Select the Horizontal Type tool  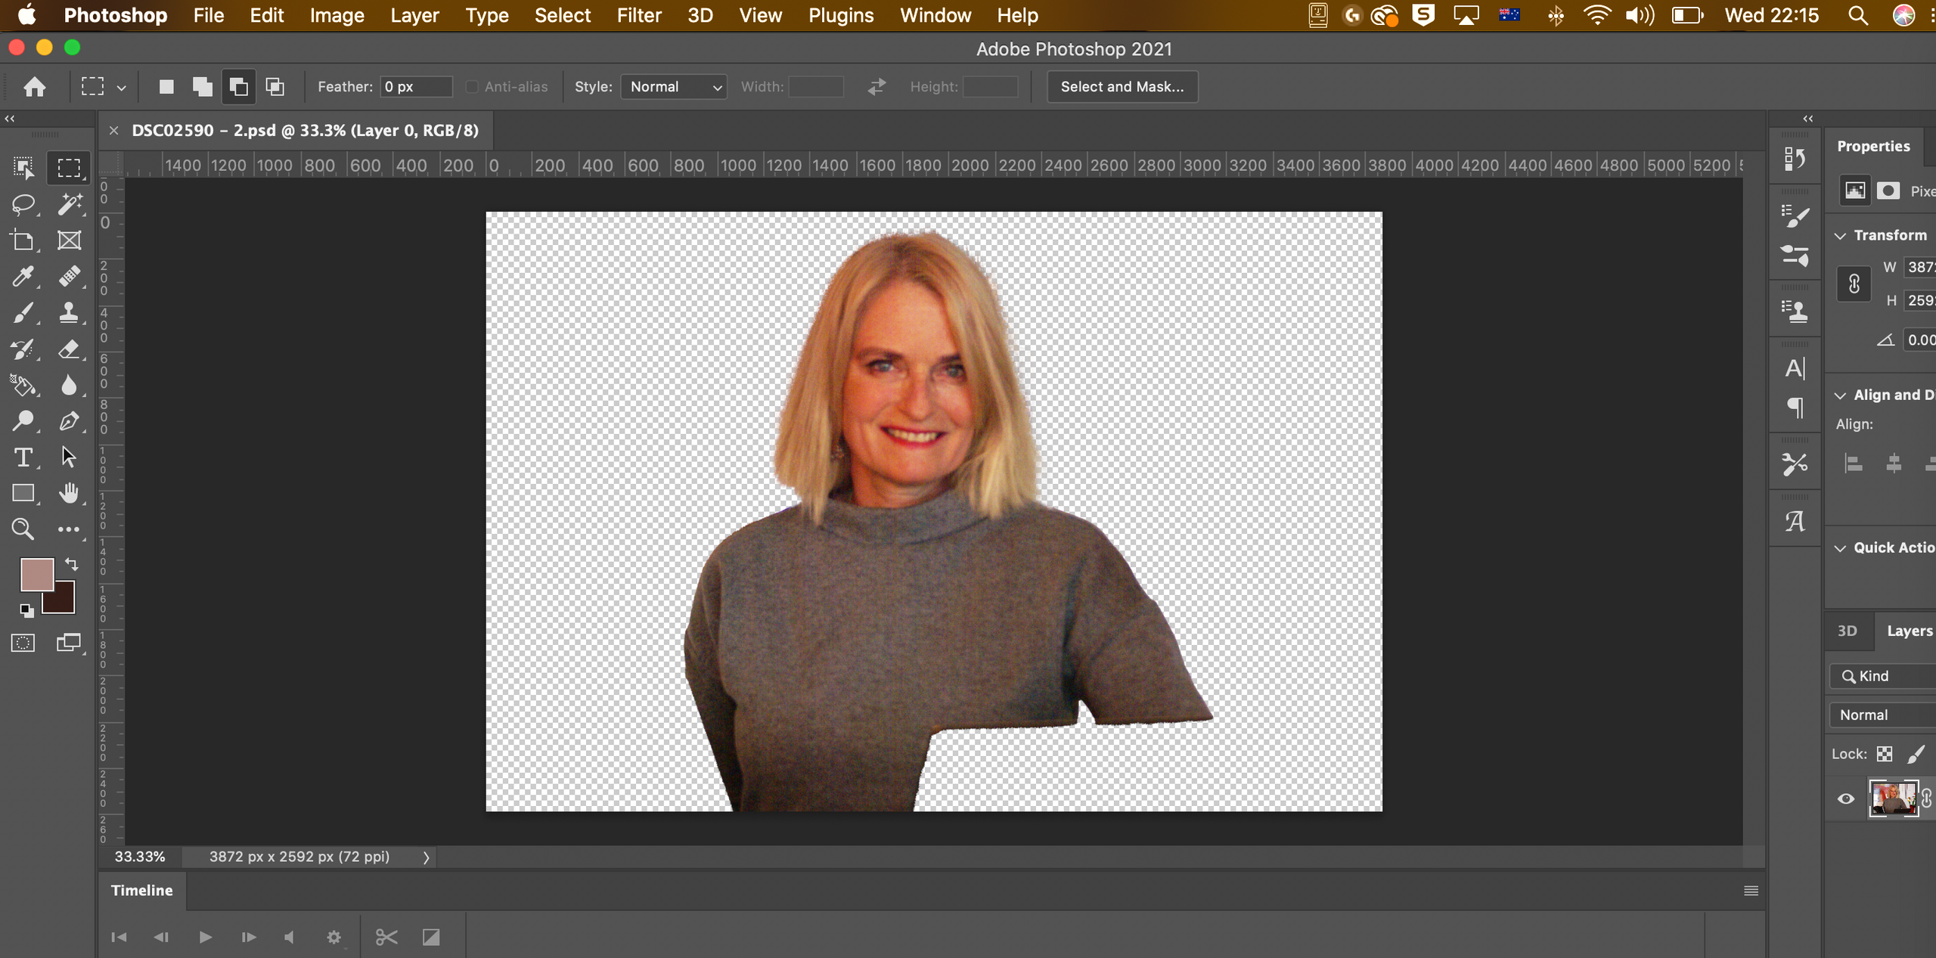[23, 457]
